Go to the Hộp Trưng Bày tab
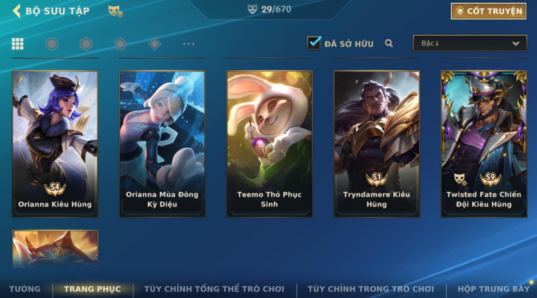The width and height of the screenshot is (537, 298). (x=494, y=289)
